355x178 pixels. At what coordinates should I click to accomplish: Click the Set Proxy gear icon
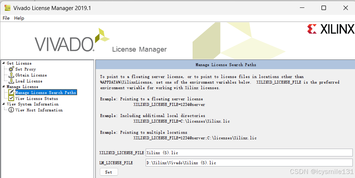pos(11,69)
